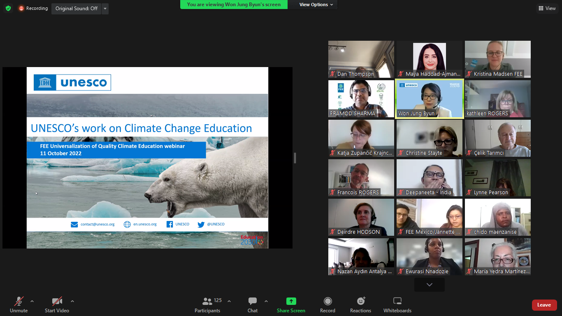
Task: Click the red Leave button
Action: click(544, 305)
